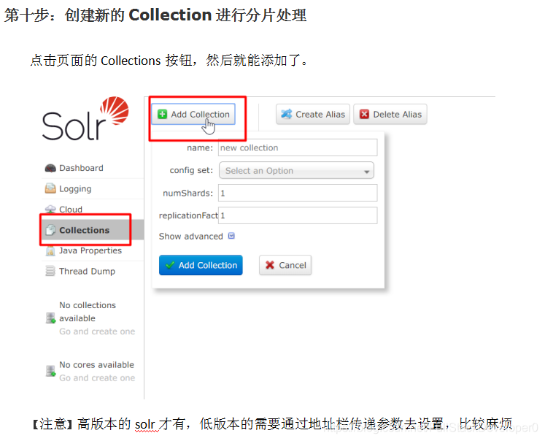Go to the Cloud section

tap(71, 210)
